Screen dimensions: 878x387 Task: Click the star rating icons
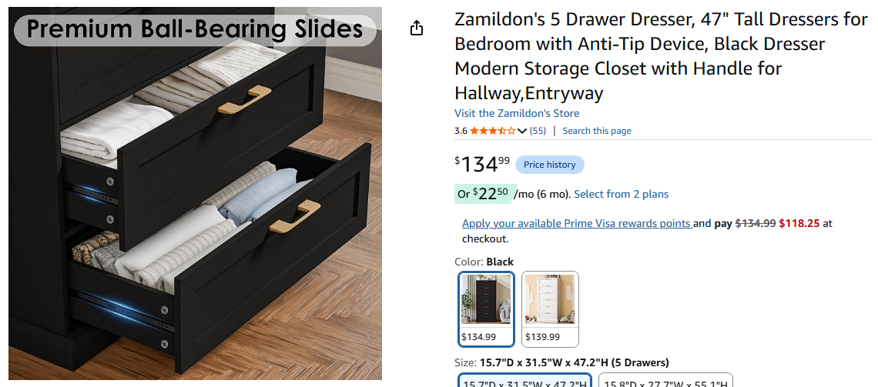(493, 131)
